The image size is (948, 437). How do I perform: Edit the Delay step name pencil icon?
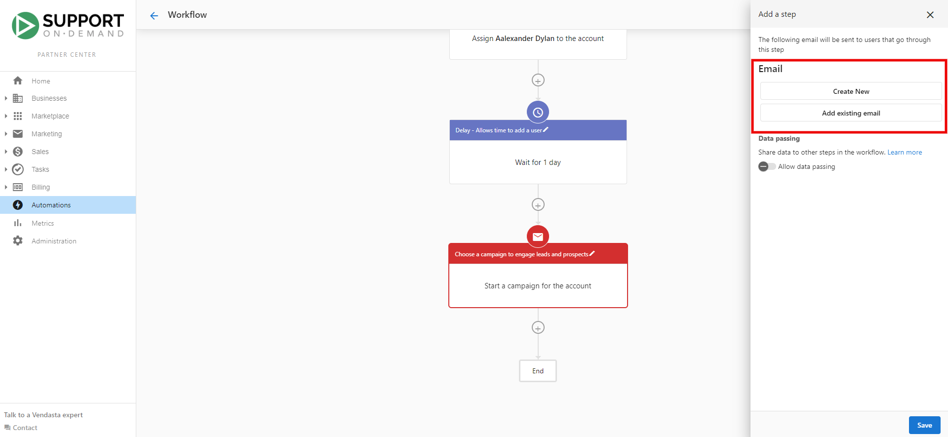coord(546,130)
